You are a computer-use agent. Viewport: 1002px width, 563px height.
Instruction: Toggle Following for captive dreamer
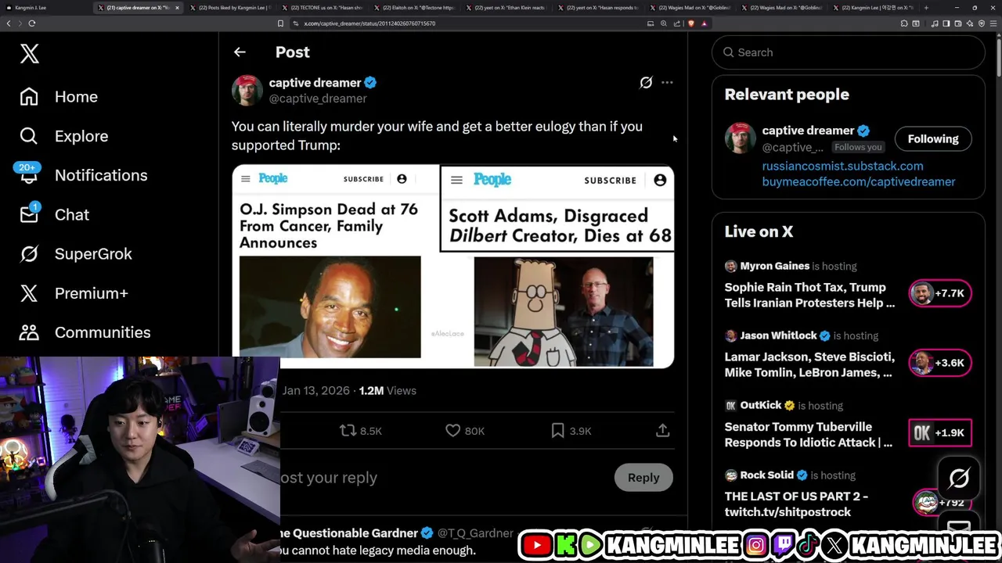point(932,138)
